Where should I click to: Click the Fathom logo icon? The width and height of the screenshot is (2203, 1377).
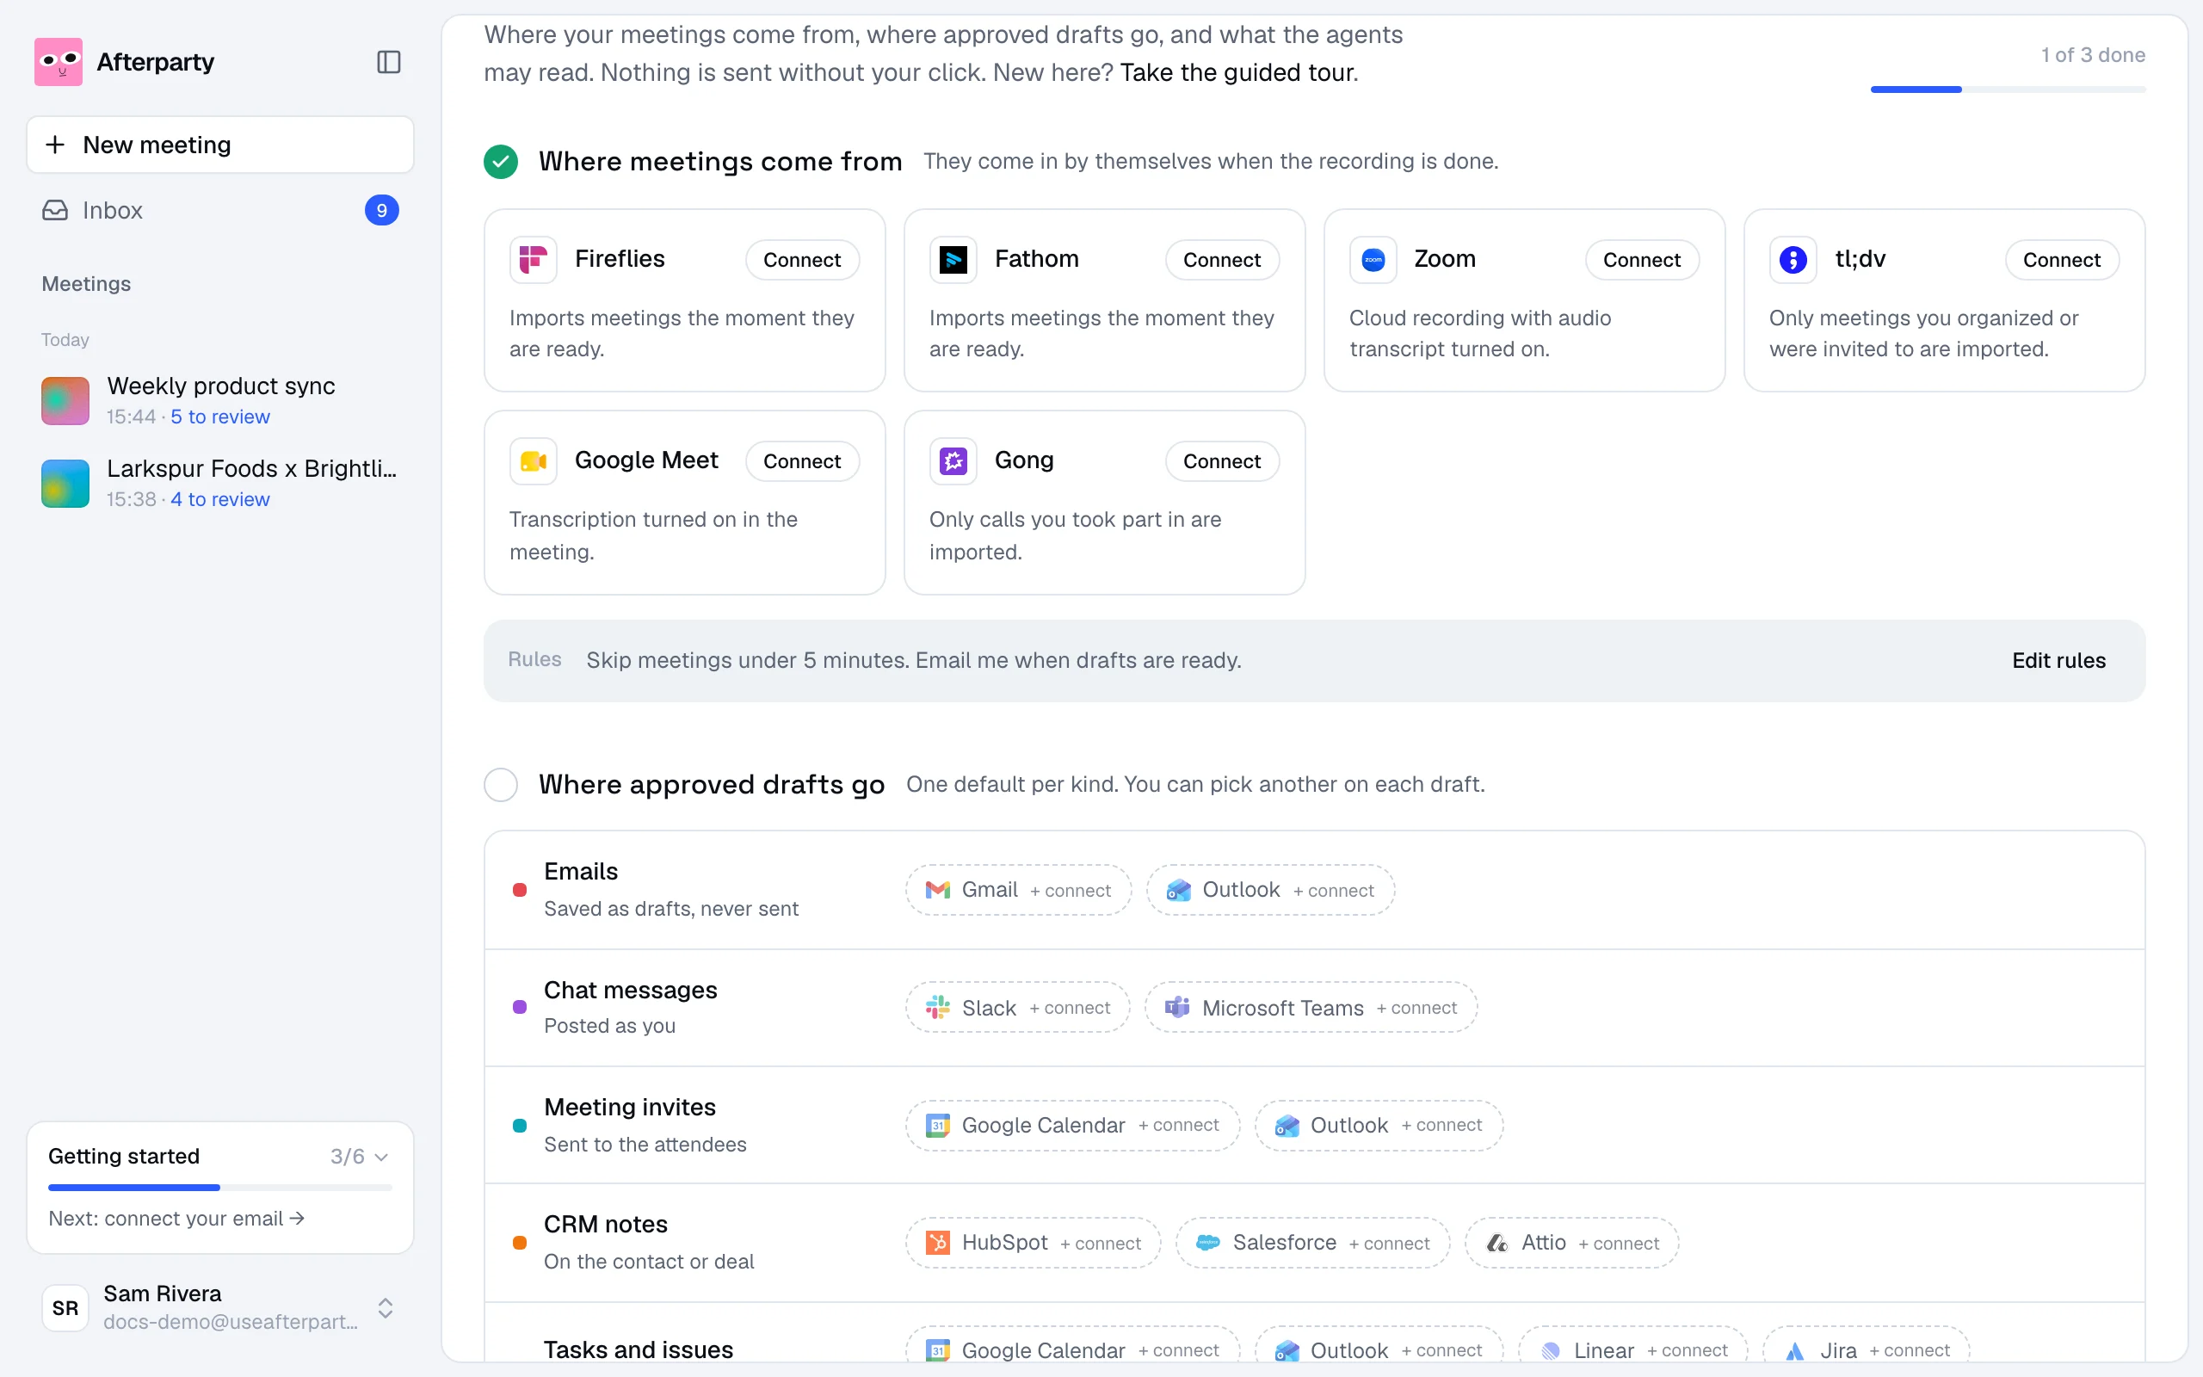coord(953,260)
